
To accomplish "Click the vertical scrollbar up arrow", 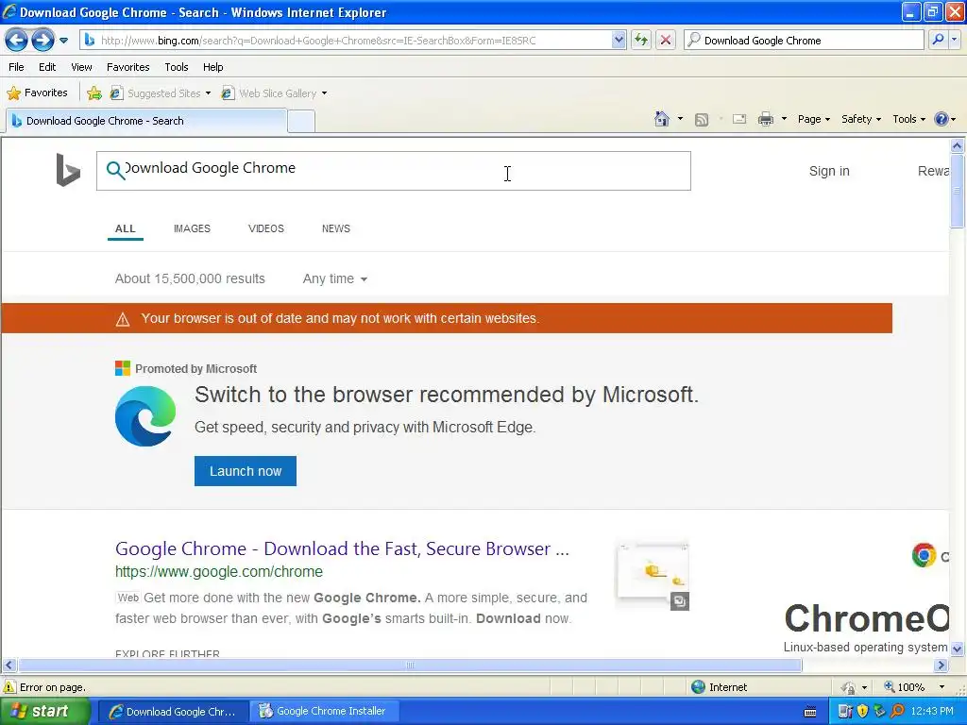I will (x=958, y=146).
